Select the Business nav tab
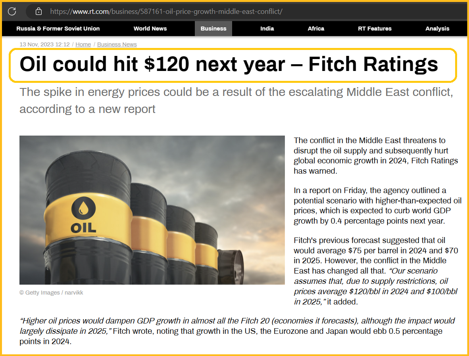Screen dimensions: 469x356 click(213, 29)
